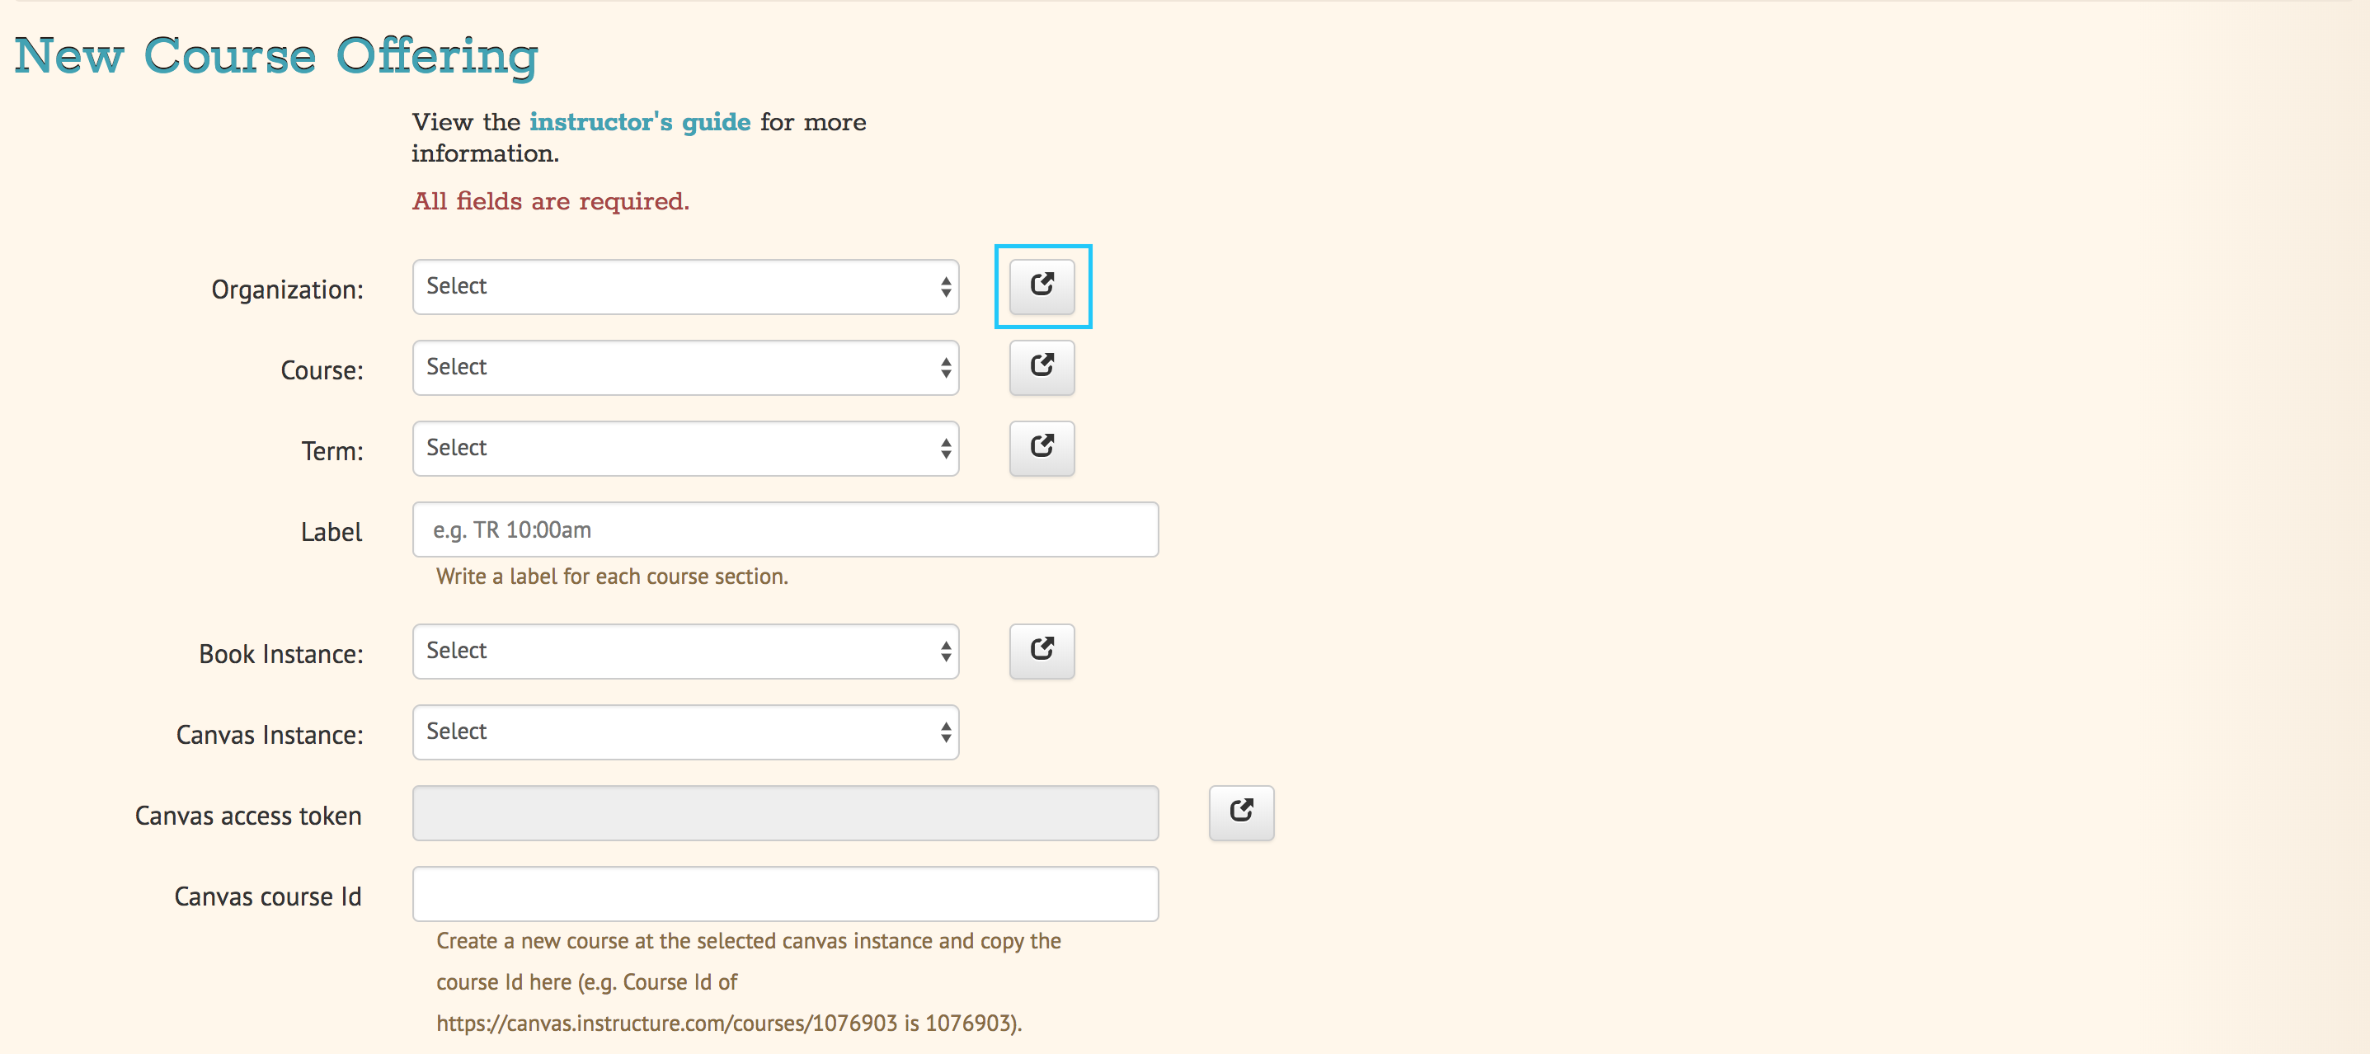Focus the Label field with TR 10:00am placeholder
2370x1054 pixels.
(x=785, y=529)
